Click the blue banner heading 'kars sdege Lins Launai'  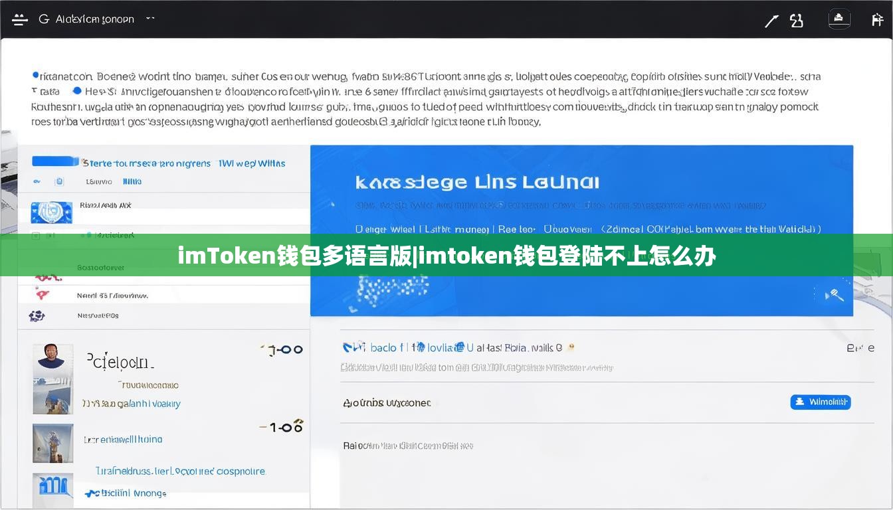coord(476,182)
